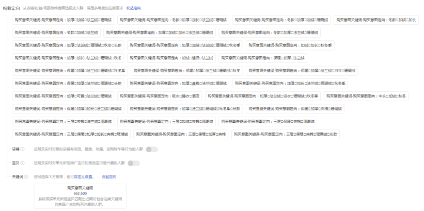The width and height of the screenshot is (424, 211).
Task: Open the help icon beside 宝贝
Action: point(22,163)
